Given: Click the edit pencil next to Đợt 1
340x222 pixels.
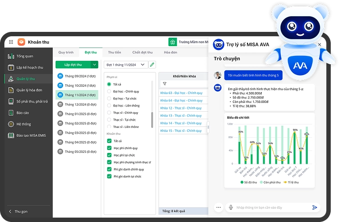Looking at the screenshot, I should (x=152, y=64).
